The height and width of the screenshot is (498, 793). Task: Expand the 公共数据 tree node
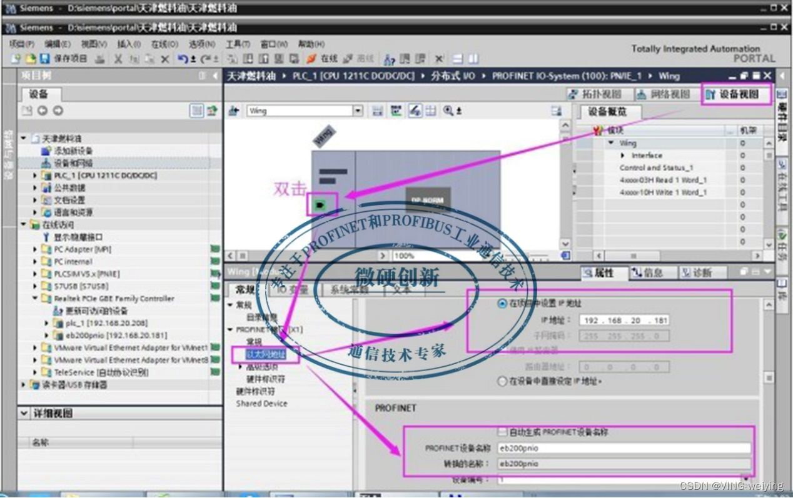coord(35,187)
